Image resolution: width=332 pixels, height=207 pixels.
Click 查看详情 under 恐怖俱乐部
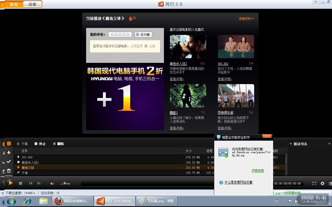225,128
